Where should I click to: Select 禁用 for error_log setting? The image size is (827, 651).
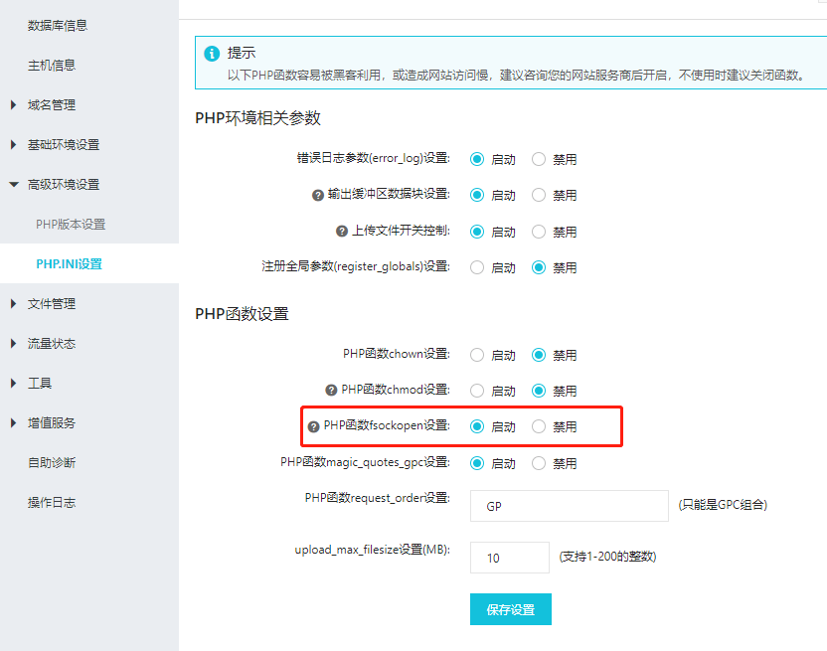(539, 159)
